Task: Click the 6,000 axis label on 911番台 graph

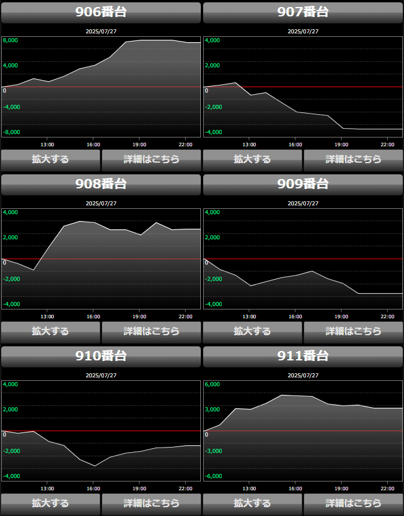Action: (x=212, y=384)
